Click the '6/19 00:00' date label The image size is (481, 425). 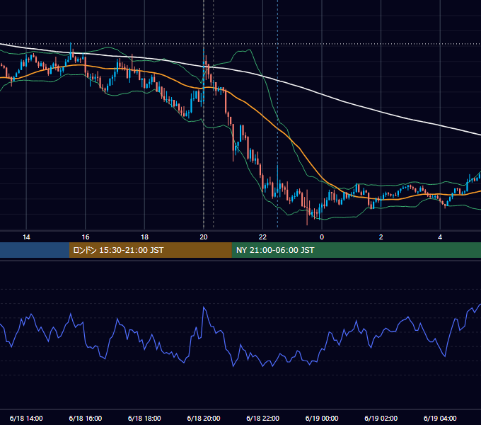(322, 418)
